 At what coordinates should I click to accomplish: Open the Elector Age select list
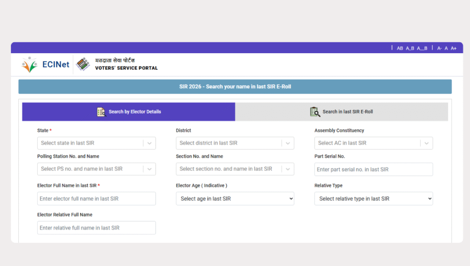pyautogui.click(x=235, y=199)
